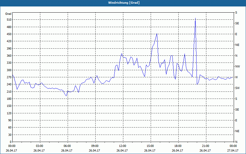
Task: Select the 390 y-axis label
Action: [x=9, y=49]
